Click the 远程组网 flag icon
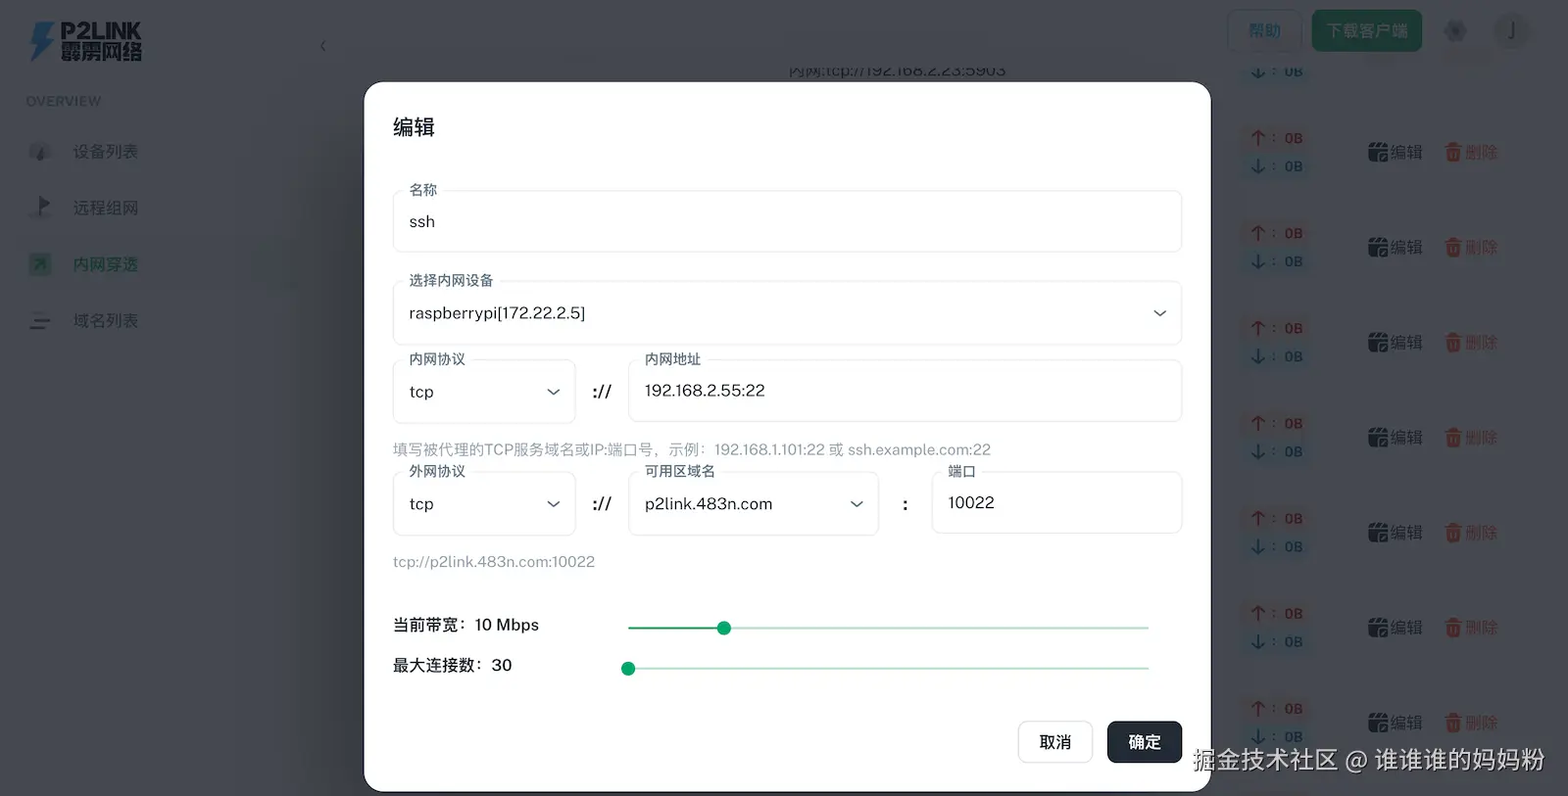1568x796 pixels. point(42,206)
